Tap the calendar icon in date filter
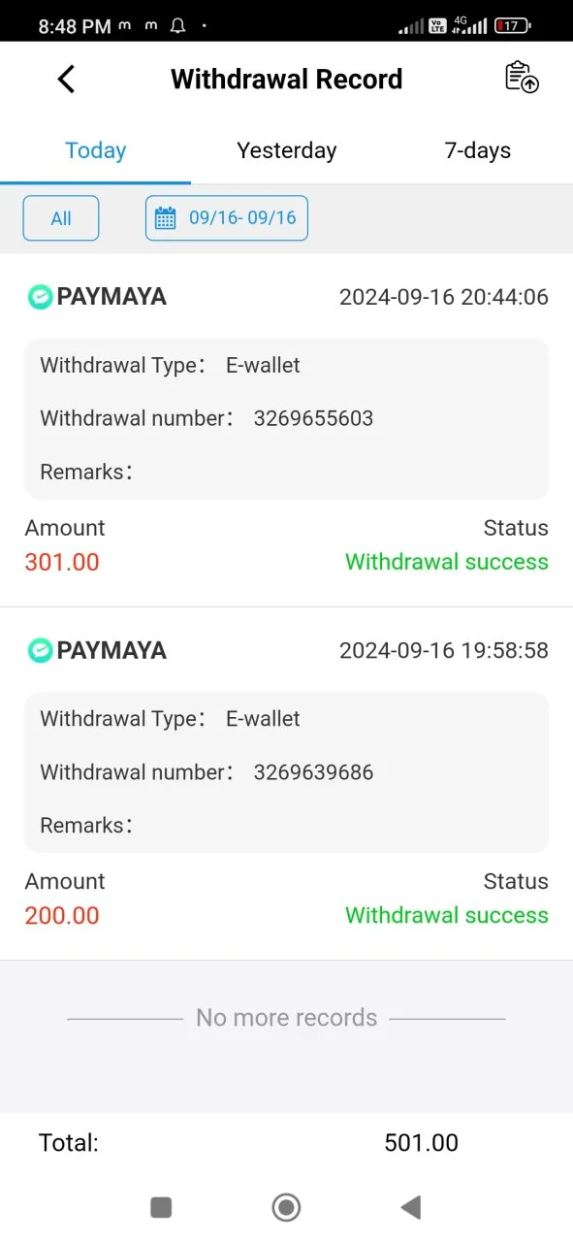 166,217
